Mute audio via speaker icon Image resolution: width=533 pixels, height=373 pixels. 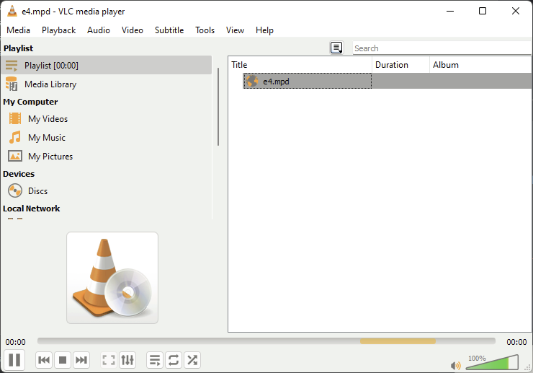coord(455,366)
